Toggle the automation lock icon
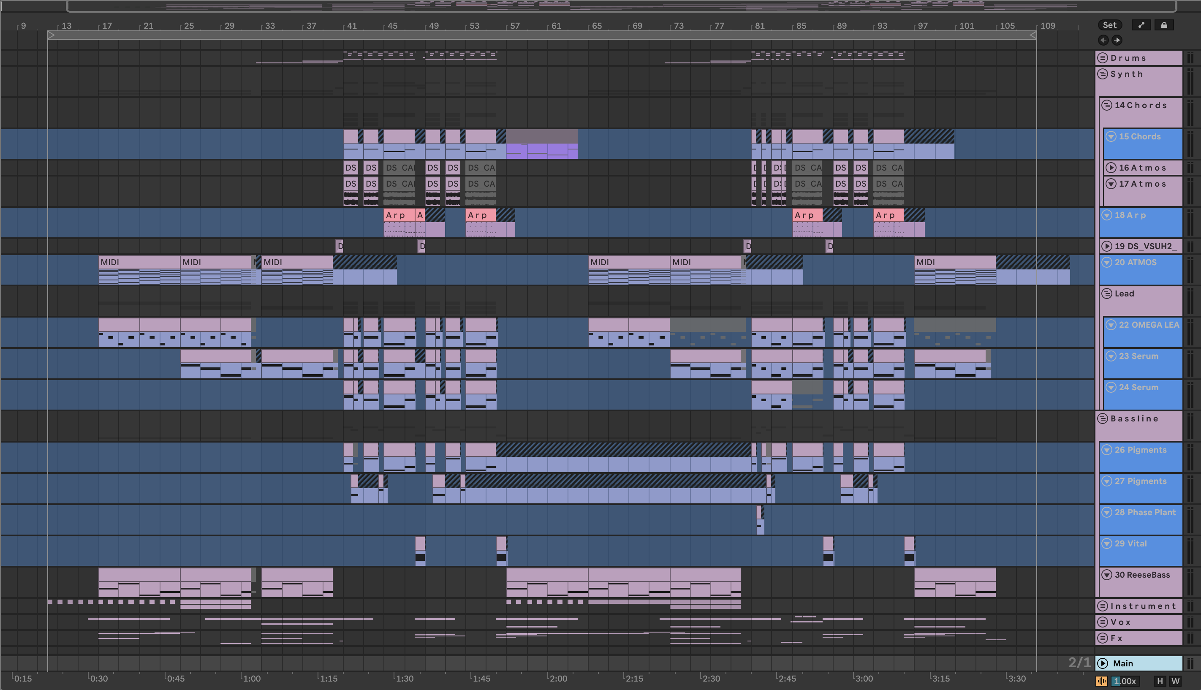 pyautogui.click(x=1164, y=25)
